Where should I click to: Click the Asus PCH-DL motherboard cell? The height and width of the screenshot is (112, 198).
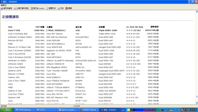pyautogui.click(x=53, y=101)
